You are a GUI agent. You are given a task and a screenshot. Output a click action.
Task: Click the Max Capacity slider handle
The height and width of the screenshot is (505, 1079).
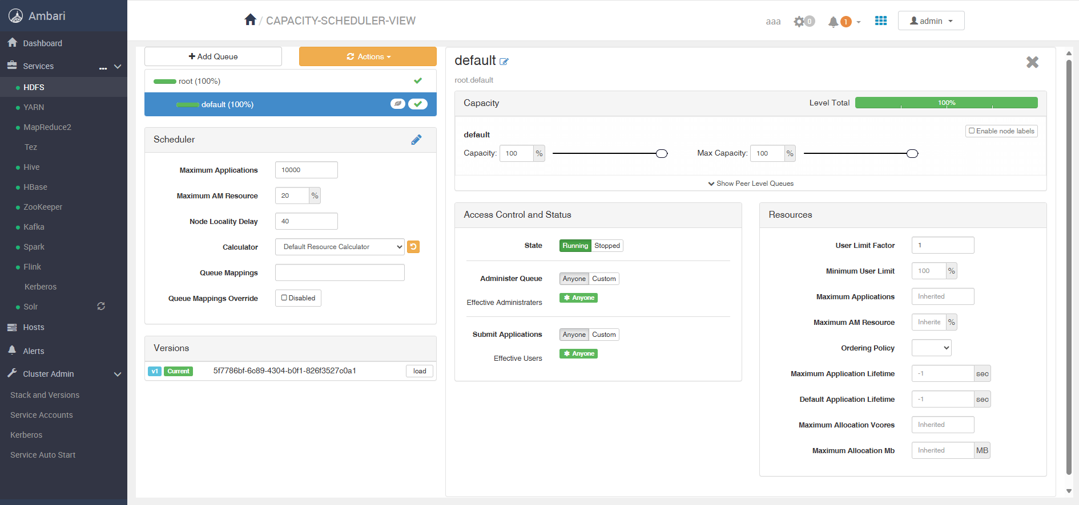(912, 153)
